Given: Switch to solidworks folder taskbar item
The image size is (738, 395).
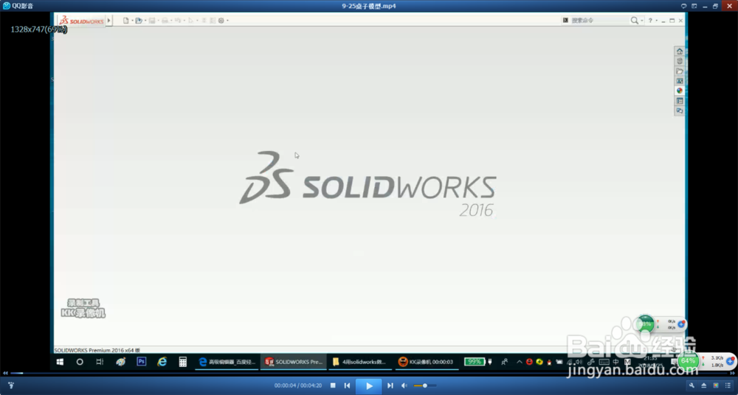Looking at the screenshot, I should (x=359, y=362).
